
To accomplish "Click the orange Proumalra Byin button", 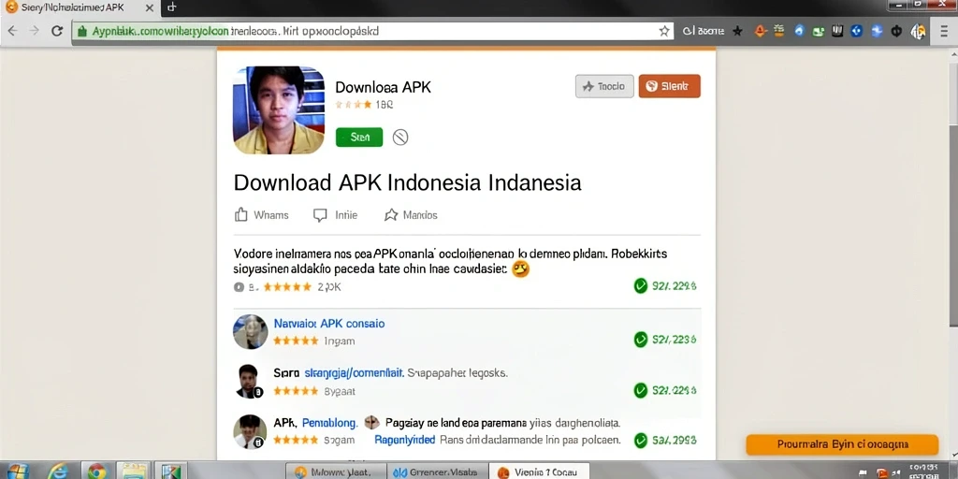I will tap(842, 444).
